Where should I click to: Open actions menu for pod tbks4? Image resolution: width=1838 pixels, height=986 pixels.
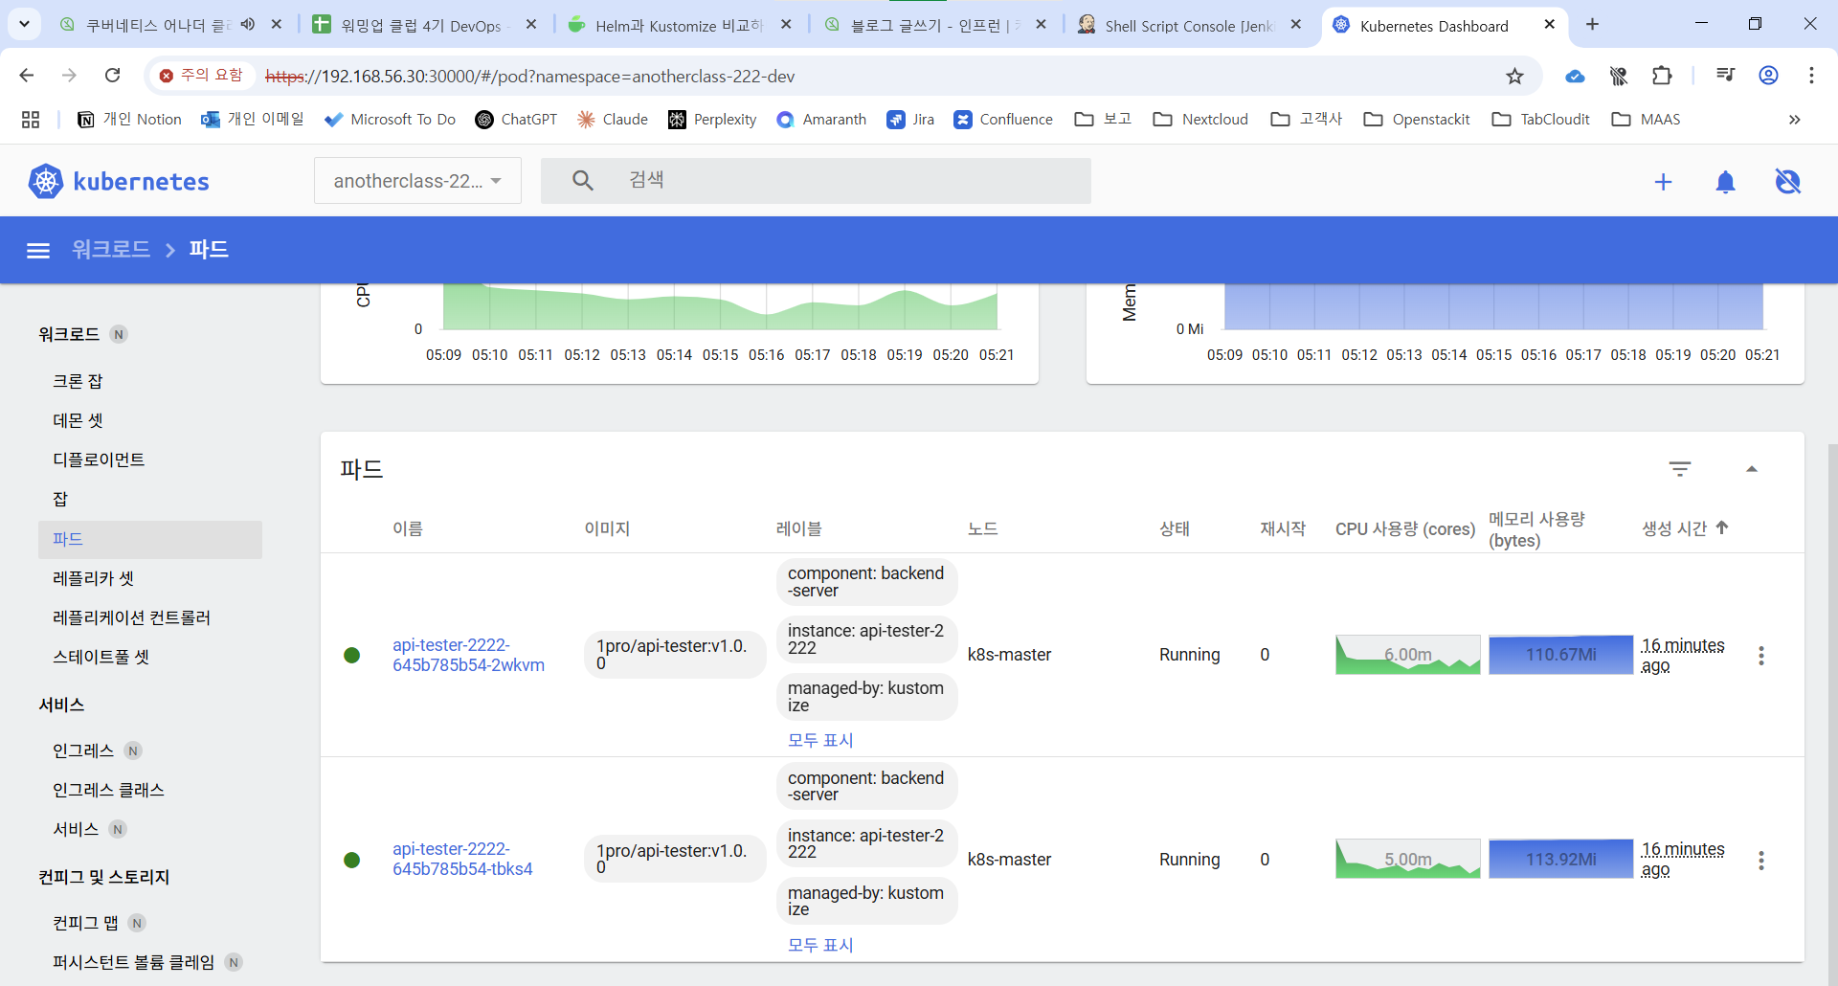tap(1760, 861)
